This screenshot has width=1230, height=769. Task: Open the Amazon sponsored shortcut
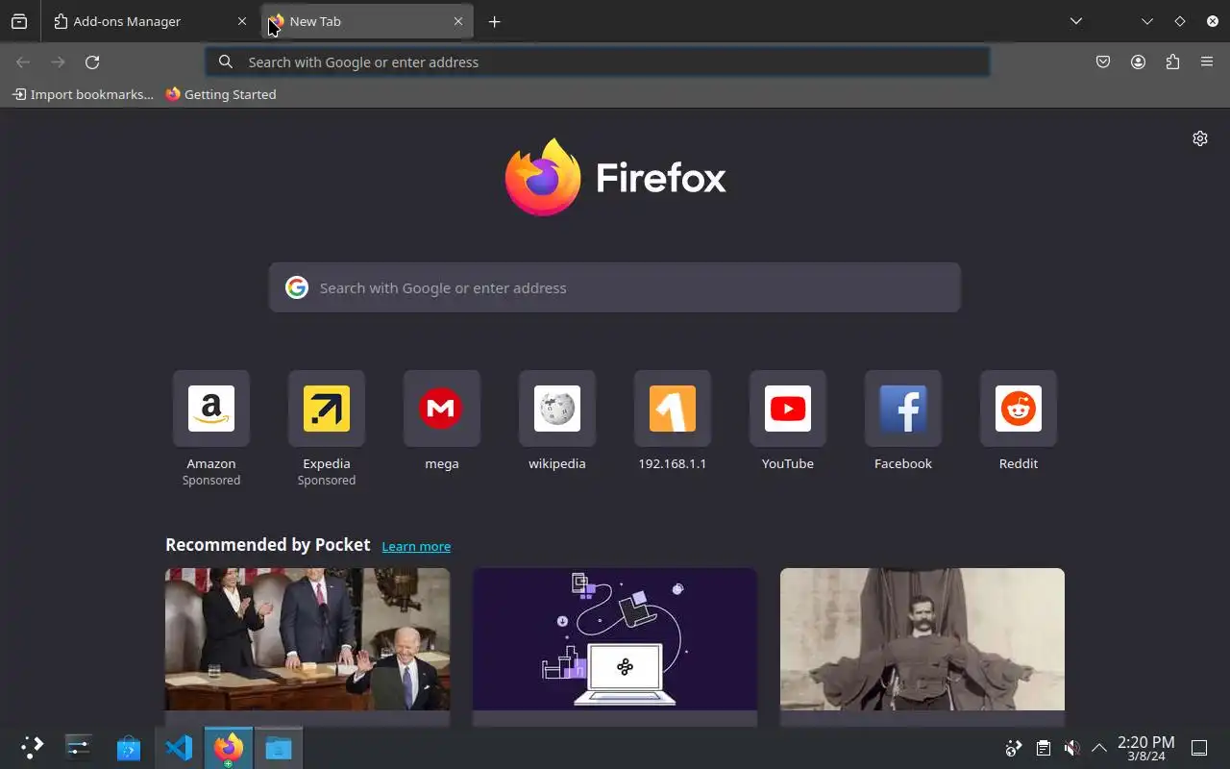coord(211,429)
